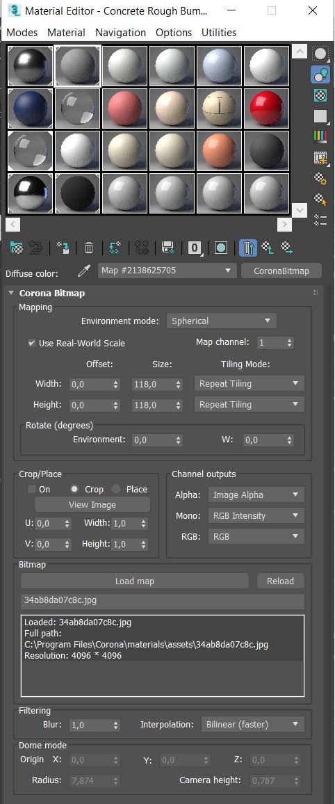This screenshot has height=804, width=335.
Task: Click the View Image button
Action: coord(92,504)
